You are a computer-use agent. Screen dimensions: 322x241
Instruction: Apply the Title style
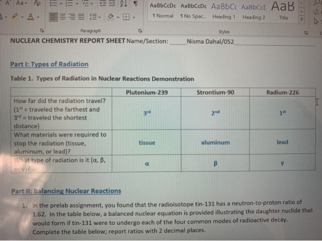283,11
